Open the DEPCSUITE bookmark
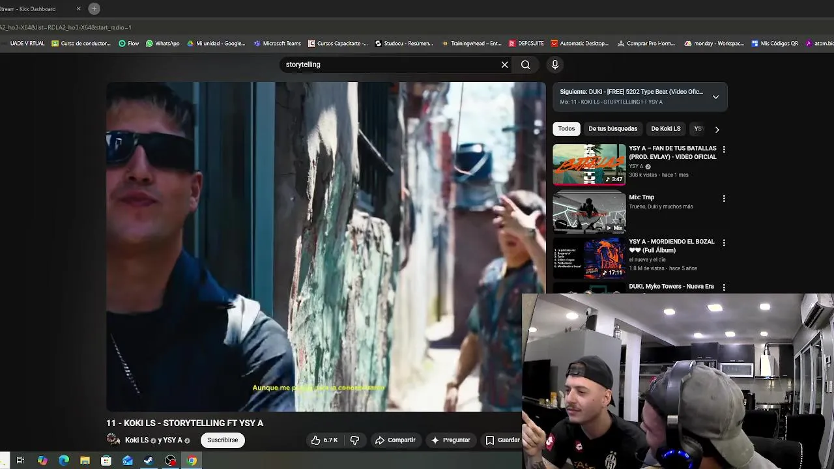Image resolution: width=834 pixels, height=469 pixels. [526, 44]
